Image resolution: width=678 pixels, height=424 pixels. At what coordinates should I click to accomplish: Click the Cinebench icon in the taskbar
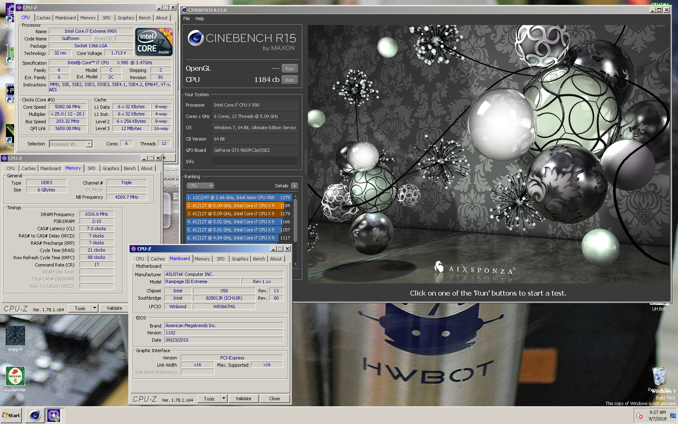point(35,415)
